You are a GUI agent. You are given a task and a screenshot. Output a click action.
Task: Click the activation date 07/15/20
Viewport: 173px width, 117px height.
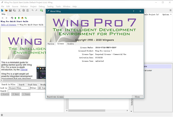(x=99, y=57)
